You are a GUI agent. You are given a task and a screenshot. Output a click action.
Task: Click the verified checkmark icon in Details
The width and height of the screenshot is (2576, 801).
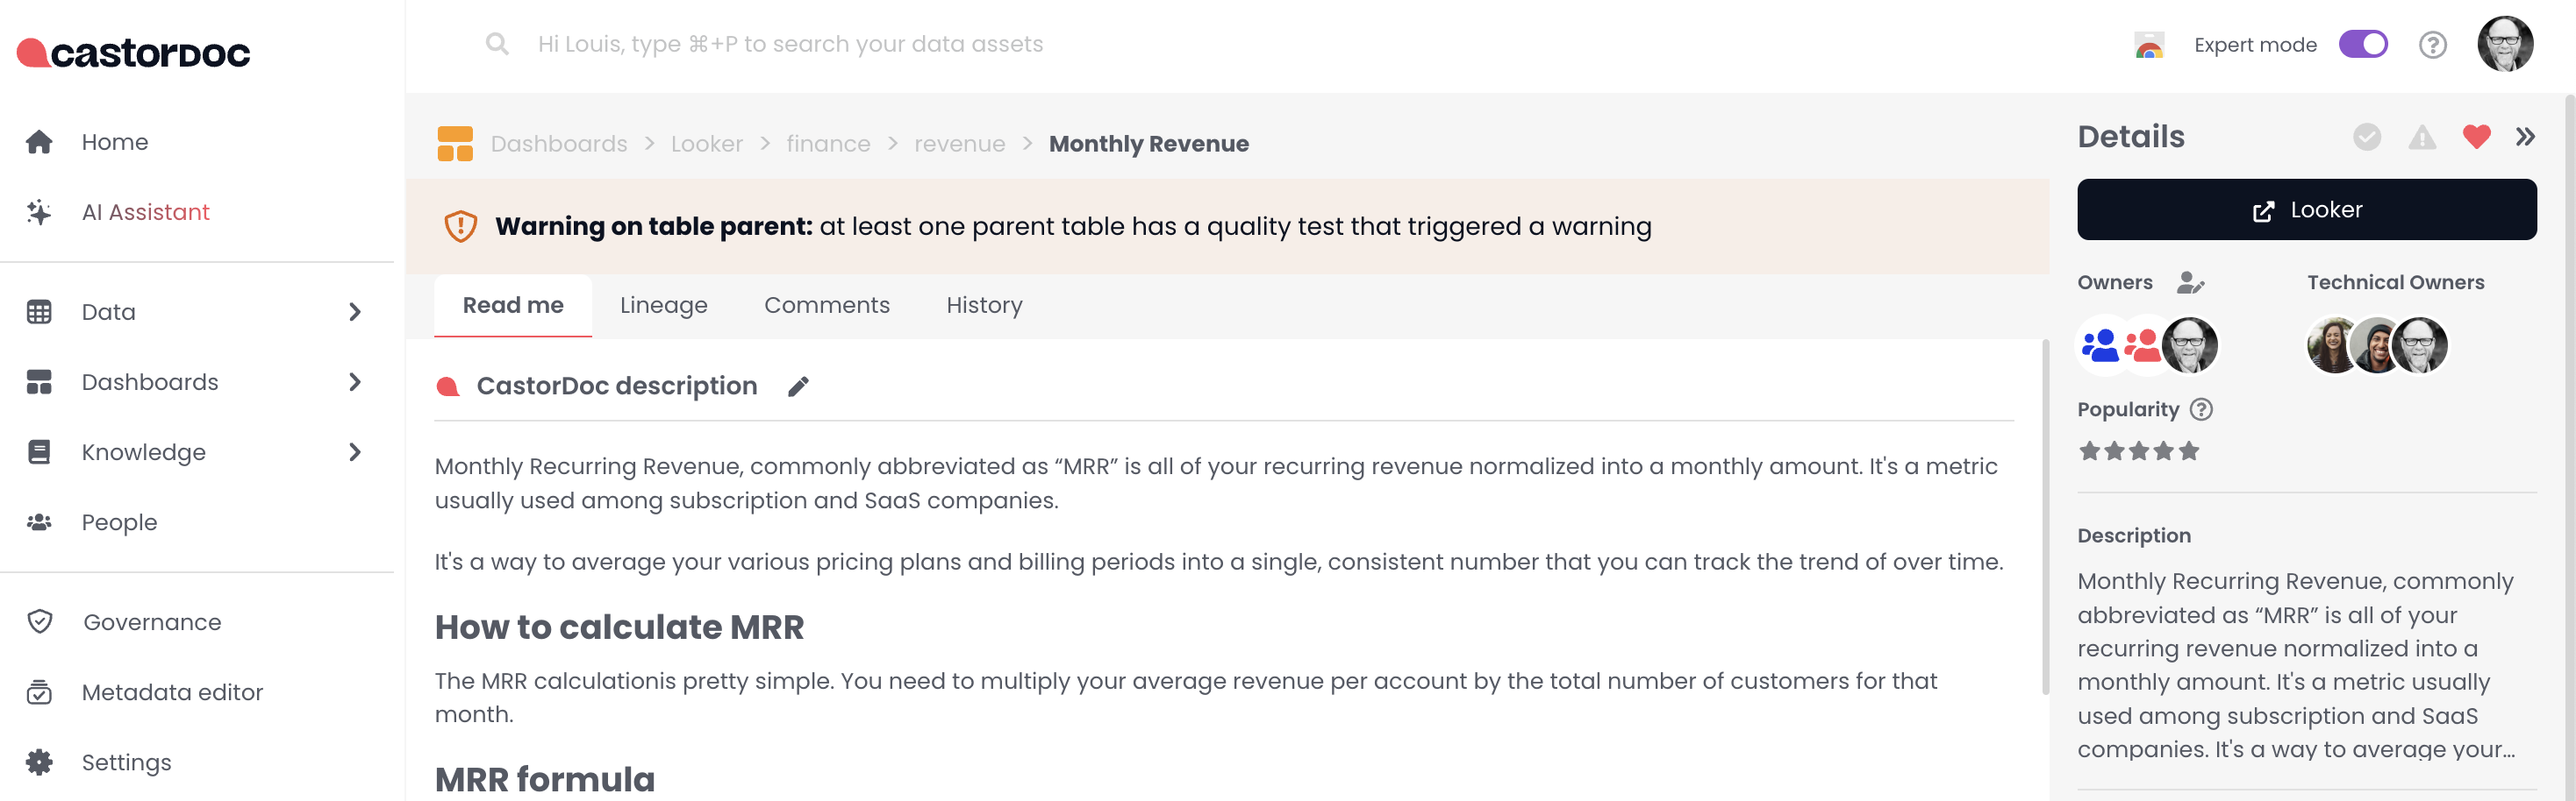2367,137
